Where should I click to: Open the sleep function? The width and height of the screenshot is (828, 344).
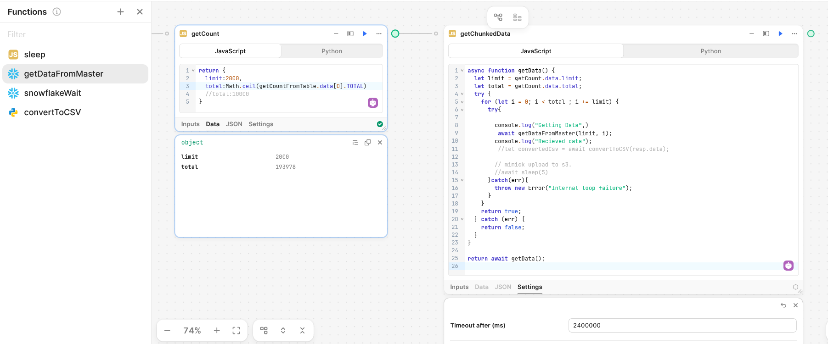(x=76, y=55)
